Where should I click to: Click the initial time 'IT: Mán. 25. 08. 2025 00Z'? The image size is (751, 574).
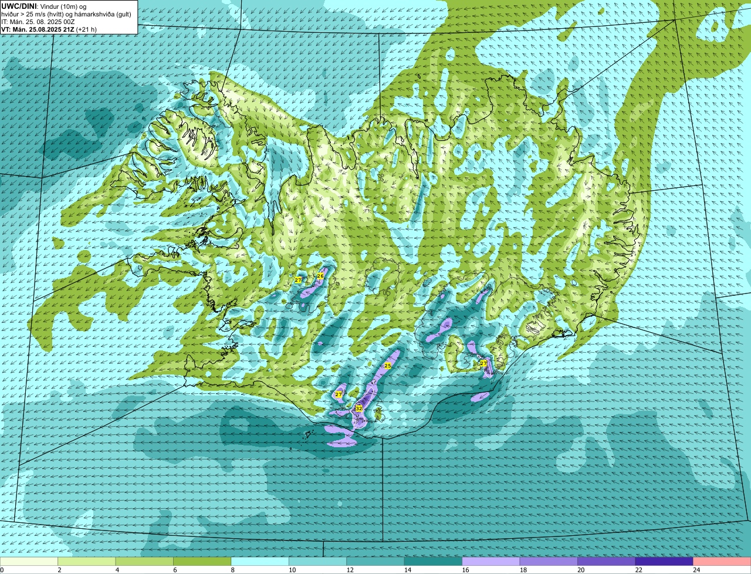[x=38, y=22]
